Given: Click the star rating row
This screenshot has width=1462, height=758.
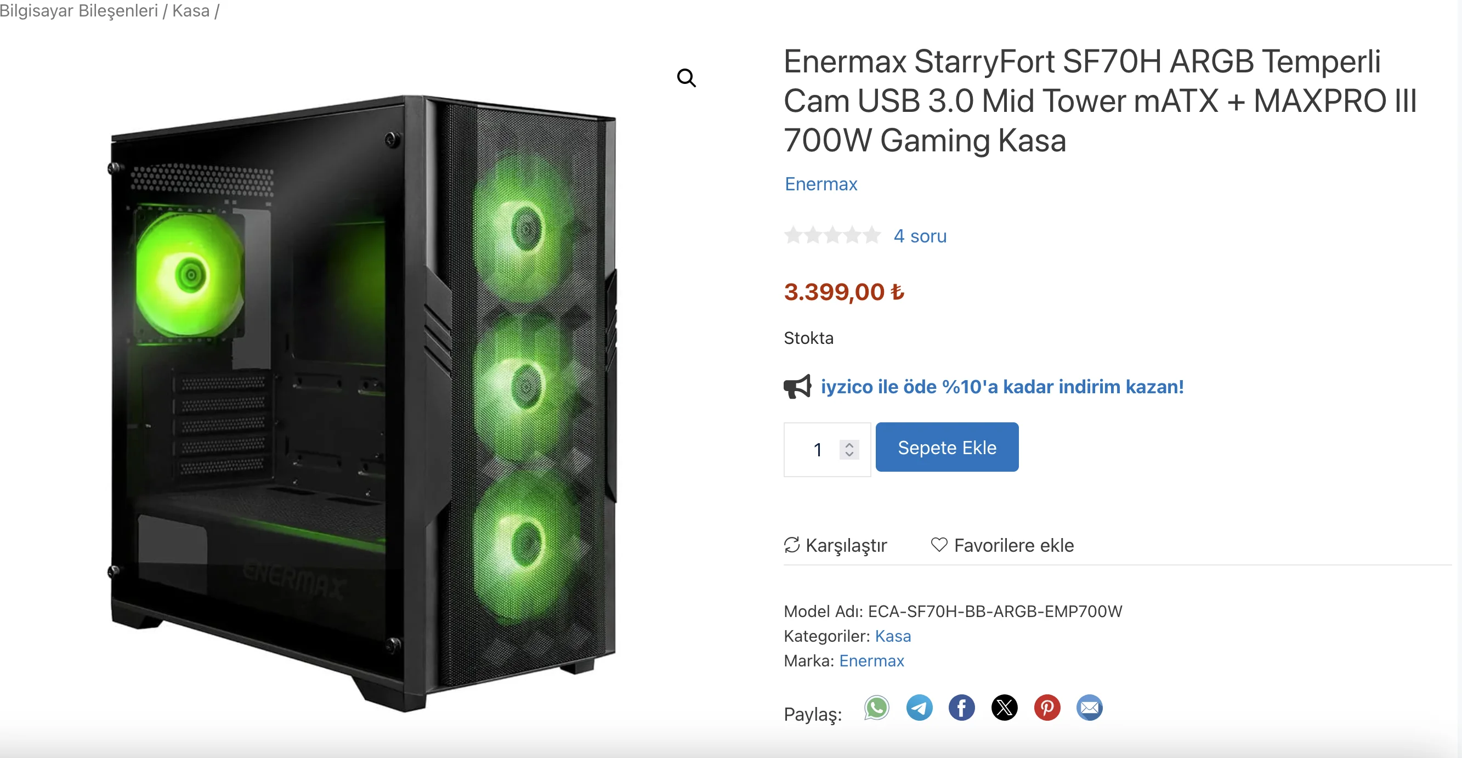Looking at the screenshot, I should 832,235.
